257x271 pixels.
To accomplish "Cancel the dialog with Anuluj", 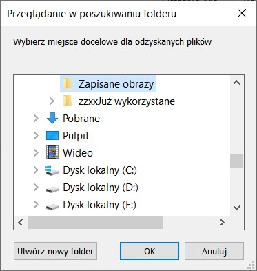I will point(214,251).
